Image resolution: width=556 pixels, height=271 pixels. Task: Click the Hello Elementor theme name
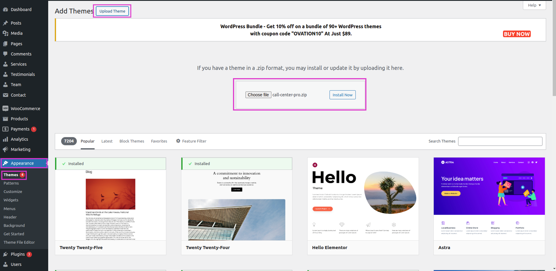(x=330, y=248)
